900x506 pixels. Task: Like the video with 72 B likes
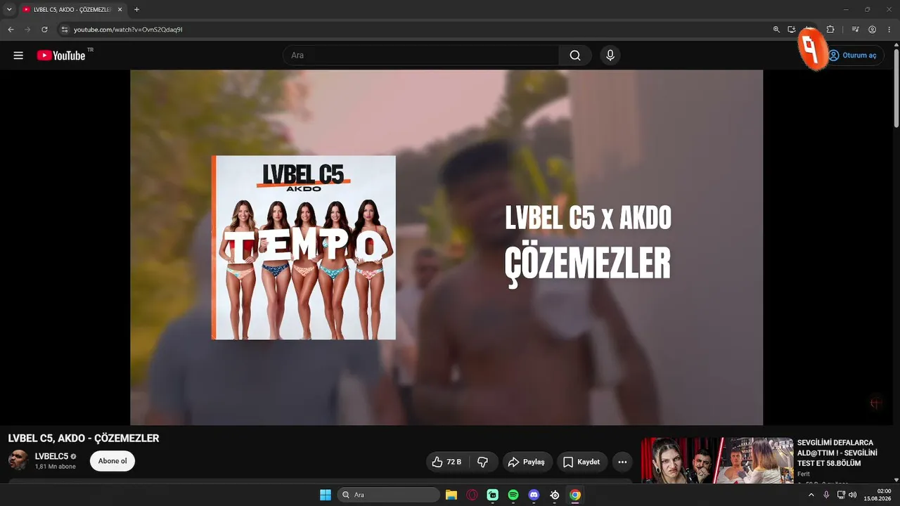pos(447,462)
